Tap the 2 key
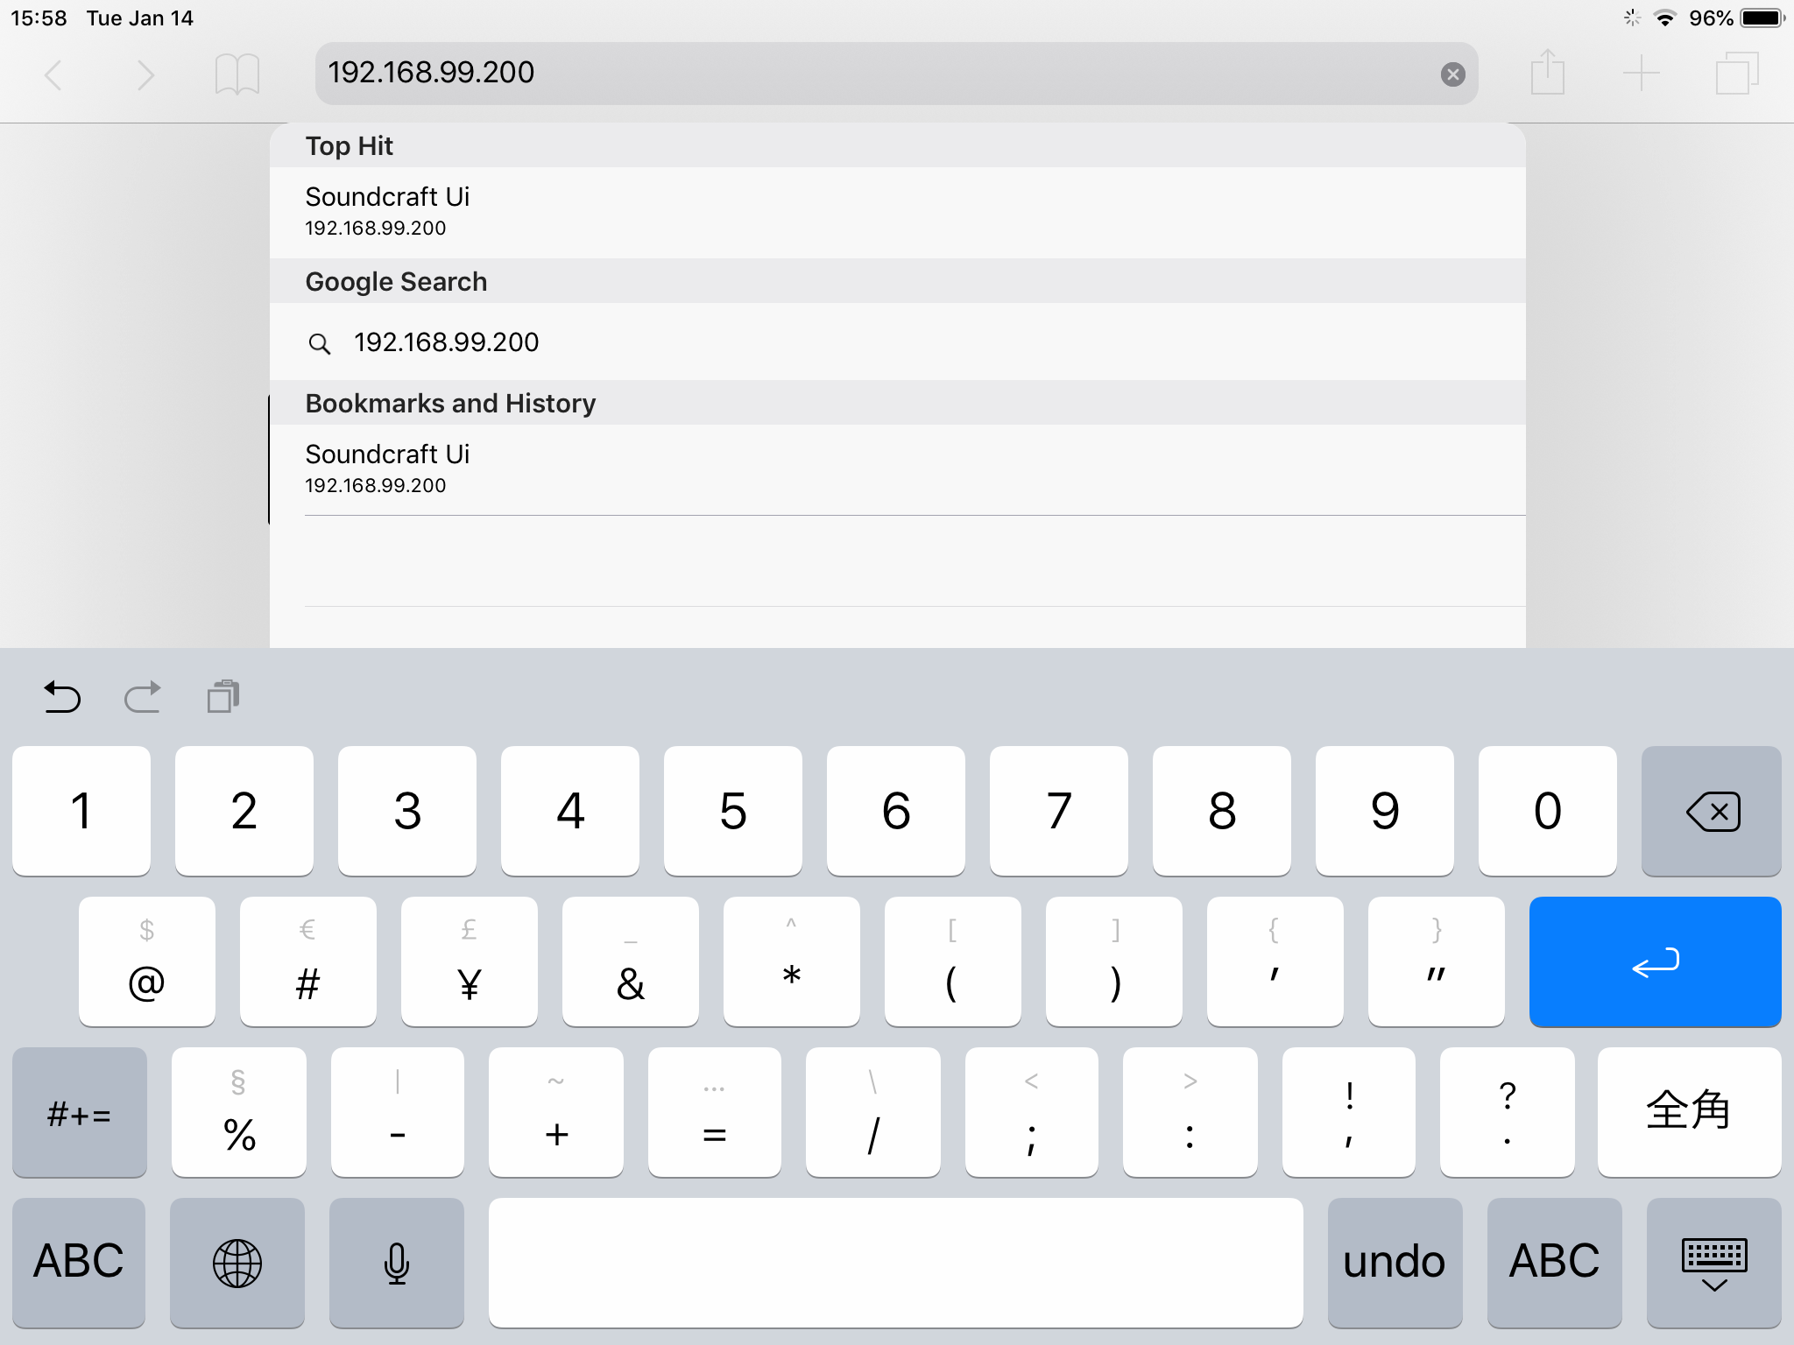Image resolution: width=1794 pixels, height=1345 pixels. pyautogui.click(x=244, y=811)
